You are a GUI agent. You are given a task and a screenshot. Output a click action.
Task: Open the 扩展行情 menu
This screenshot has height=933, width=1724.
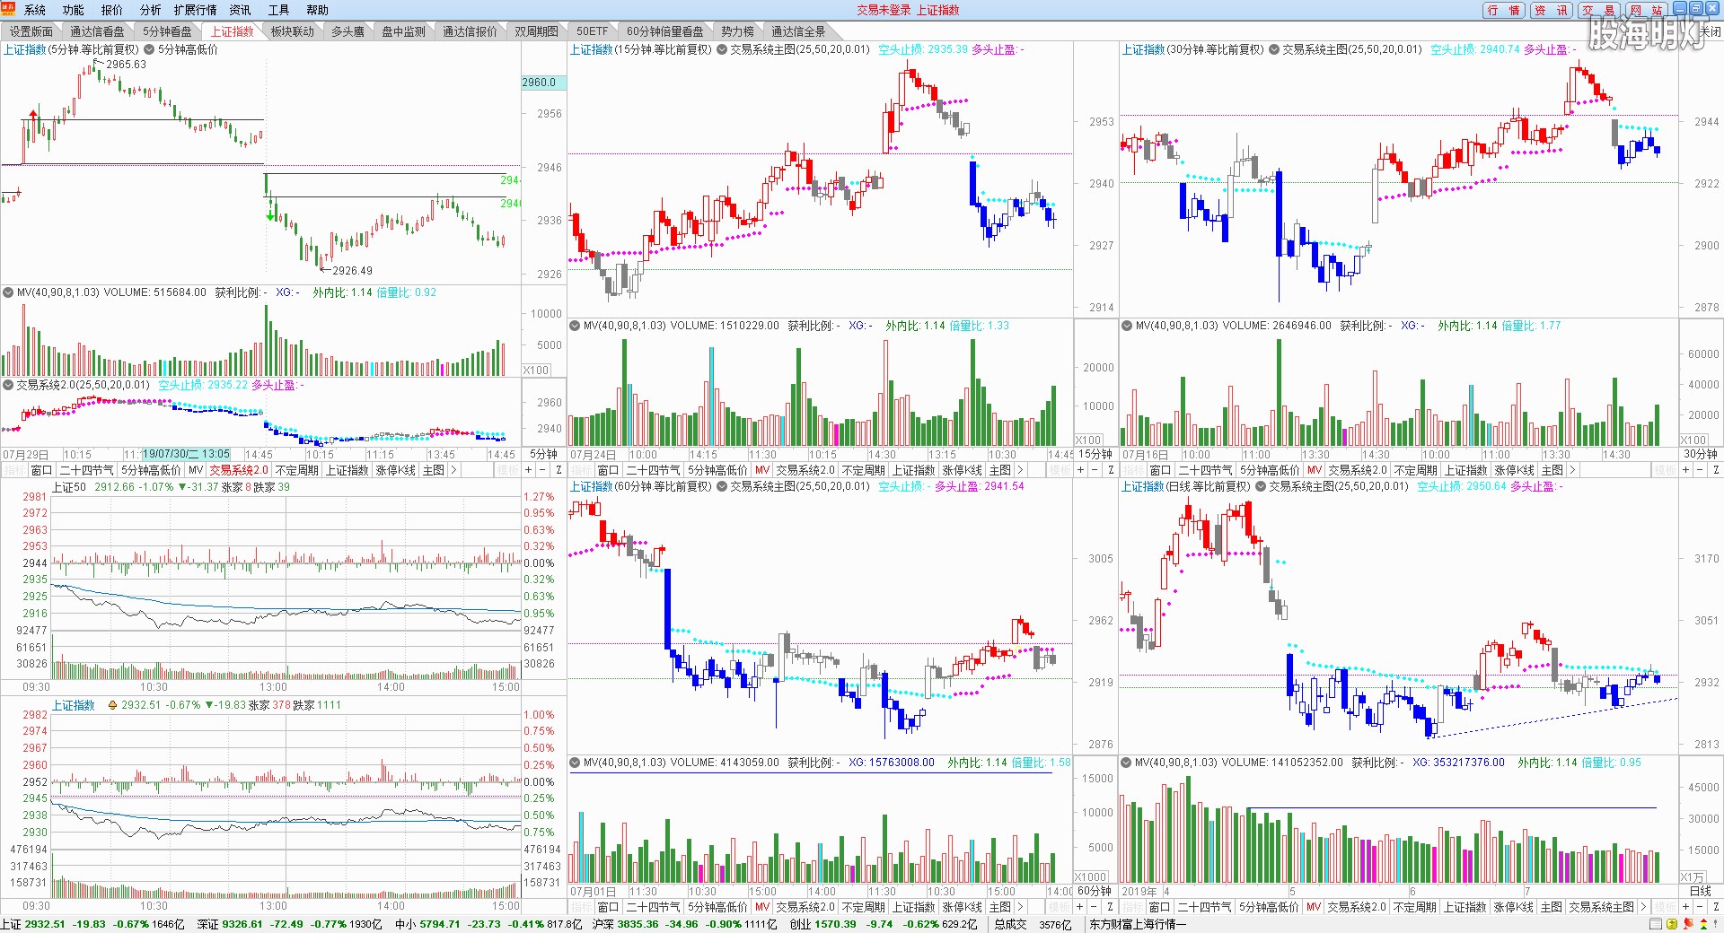pos(196,10)
